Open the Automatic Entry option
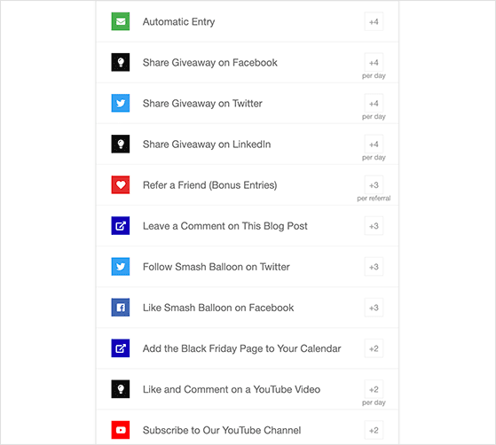 click(x=248, y=21)
